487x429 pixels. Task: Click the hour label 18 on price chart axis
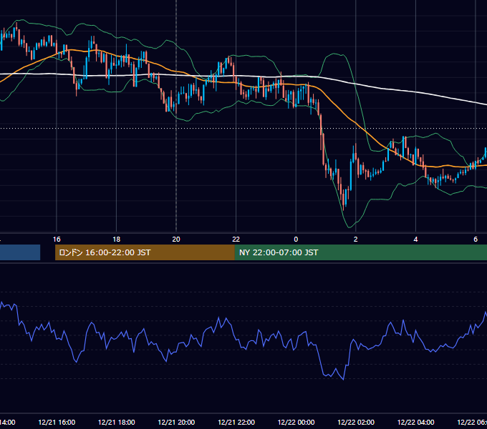click(116, 239)
